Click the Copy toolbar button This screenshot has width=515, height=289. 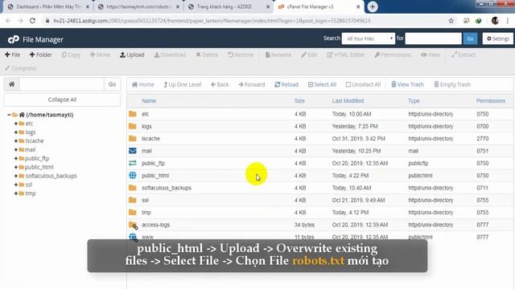pos(71,55)
